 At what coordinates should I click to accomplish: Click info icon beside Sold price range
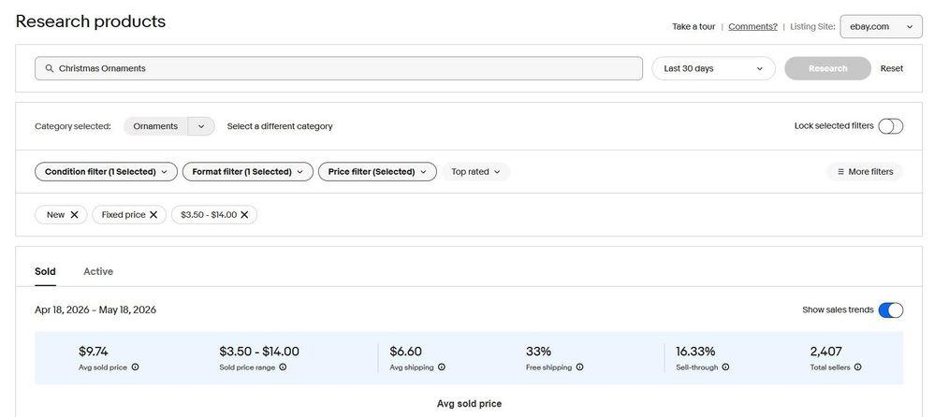[283, 367]
